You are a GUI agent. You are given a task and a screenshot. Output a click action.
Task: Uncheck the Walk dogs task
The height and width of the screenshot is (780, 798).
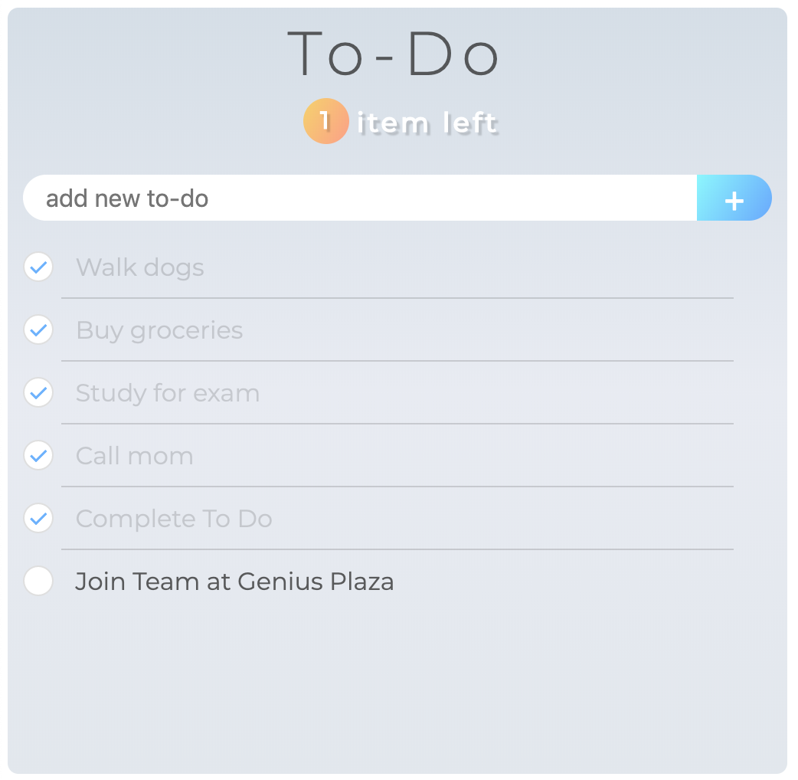(x=38, y=267)
